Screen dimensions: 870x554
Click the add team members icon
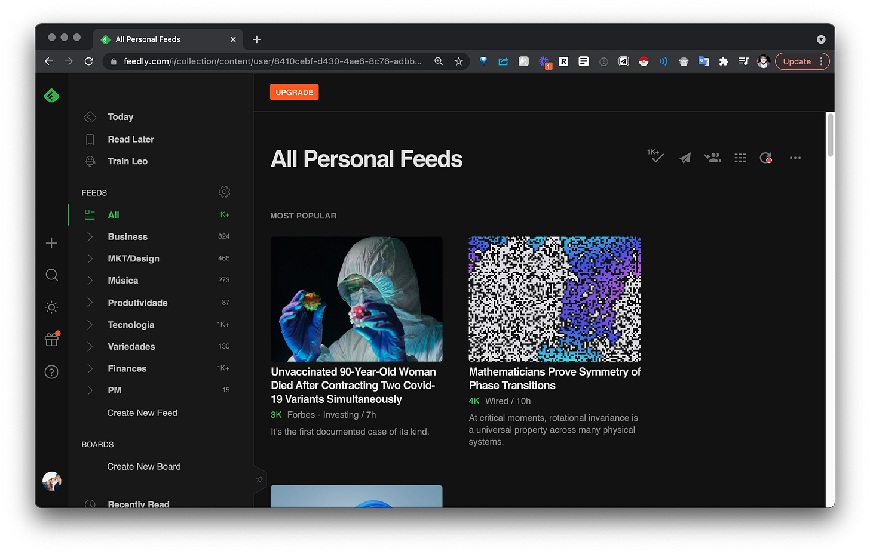pyautogui.click(x=712, y=158)
